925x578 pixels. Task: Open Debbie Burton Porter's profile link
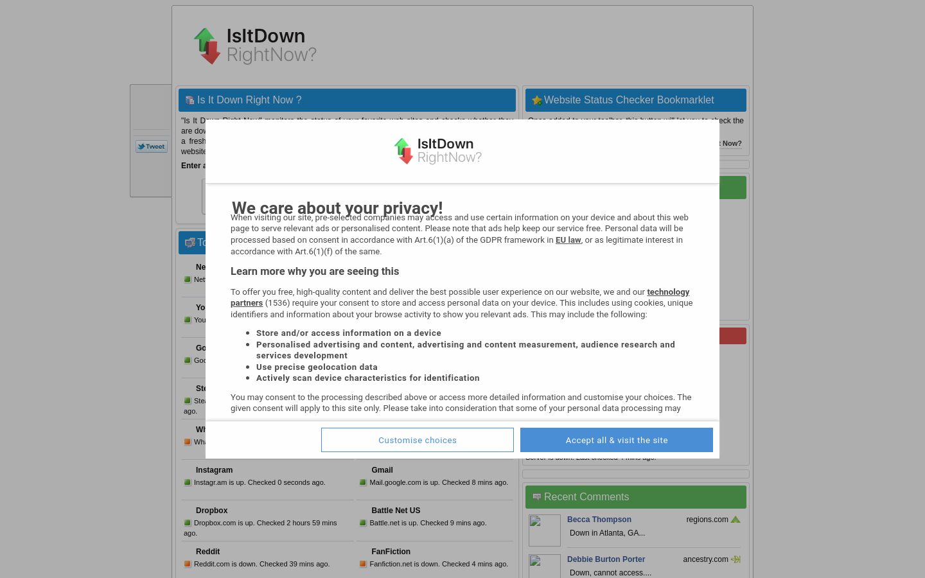[x=606, y=559]
